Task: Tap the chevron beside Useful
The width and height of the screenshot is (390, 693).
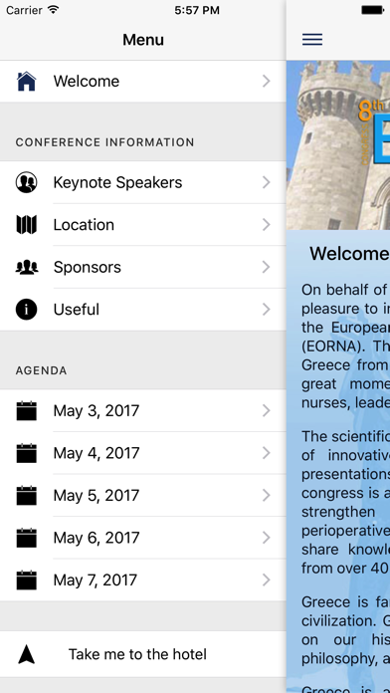Action: coord(266,310)
